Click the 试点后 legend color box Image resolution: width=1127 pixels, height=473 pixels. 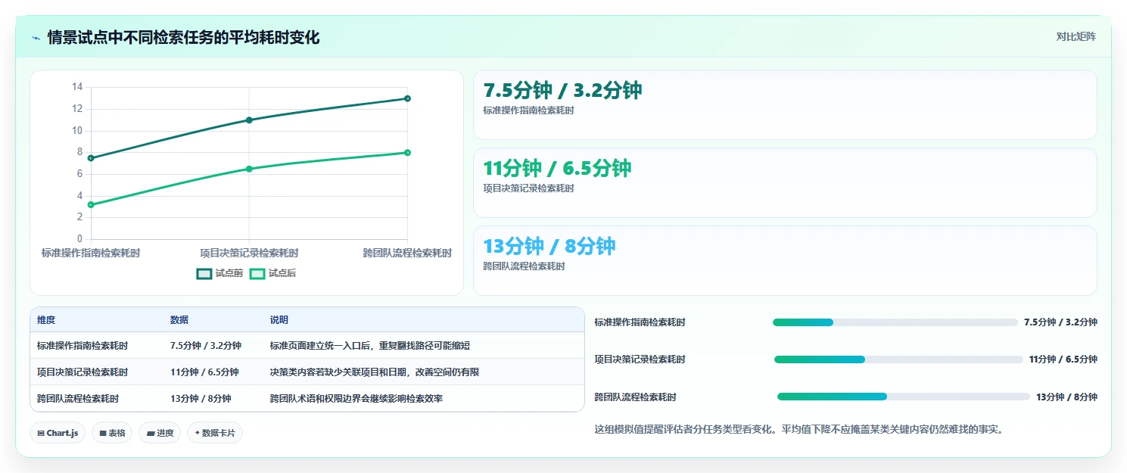coord(257,273)
